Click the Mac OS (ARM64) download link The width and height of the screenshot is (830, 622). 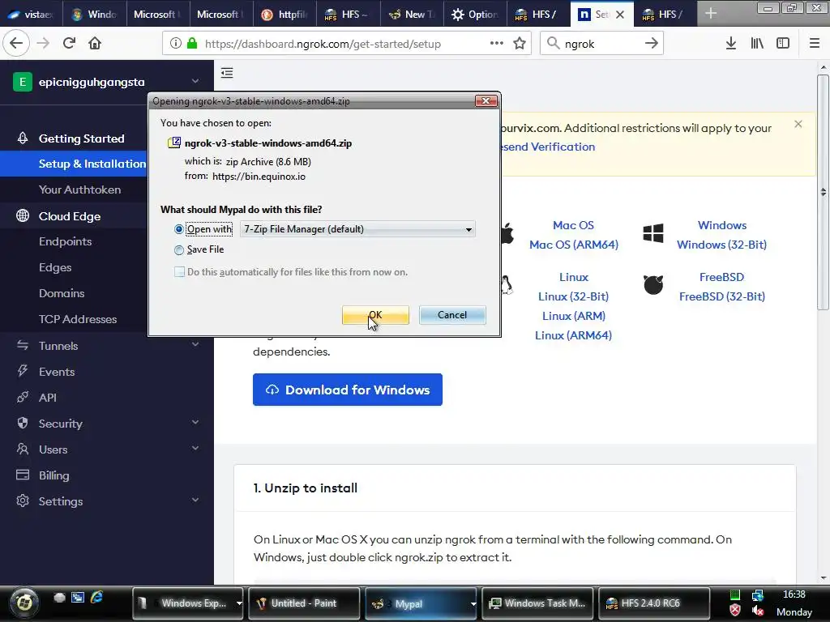[574, 245]
